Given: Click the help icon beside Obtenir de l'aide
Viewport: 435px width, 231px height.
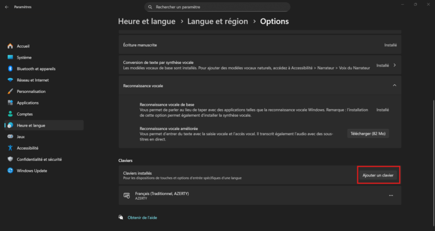Looking at the screenshot, I should point(121,218).
